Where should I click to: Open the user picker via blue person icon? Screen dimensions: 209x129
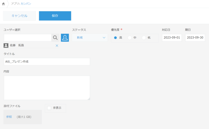pos(65,38)
